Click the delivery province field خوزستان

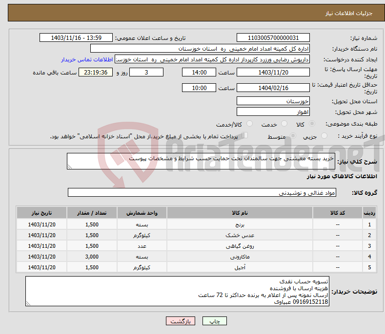273,101
